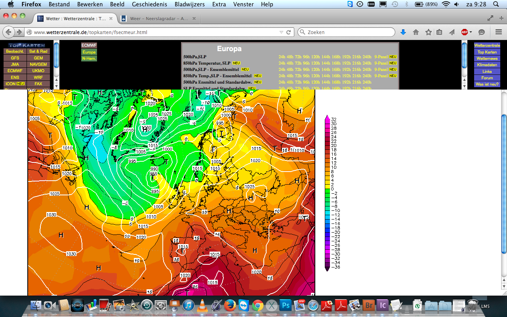Image resolution: width=507 pixels, height=317 pixels.
Task: Open VLC cone icon in dock
Action: click(202, 306)
